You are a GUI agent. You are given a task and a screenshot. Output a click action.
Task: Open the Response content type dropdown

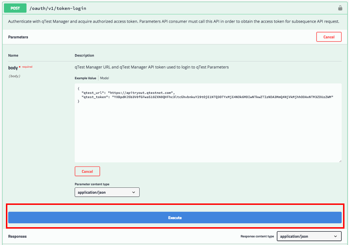point(309,236)
